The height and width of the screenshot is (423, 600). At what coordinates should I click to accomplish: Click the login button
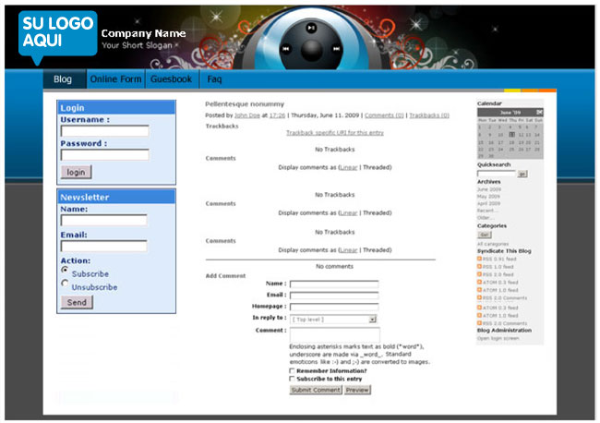tap(76, 173)
